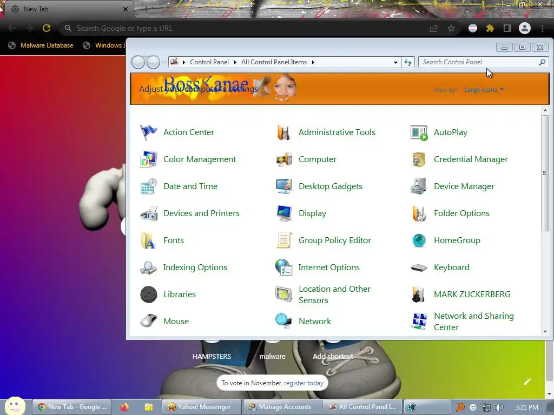Open the Chrome side panel icon
Image resolution: width=554 pixels, height=415 pixels.
[x=507, y=28]
